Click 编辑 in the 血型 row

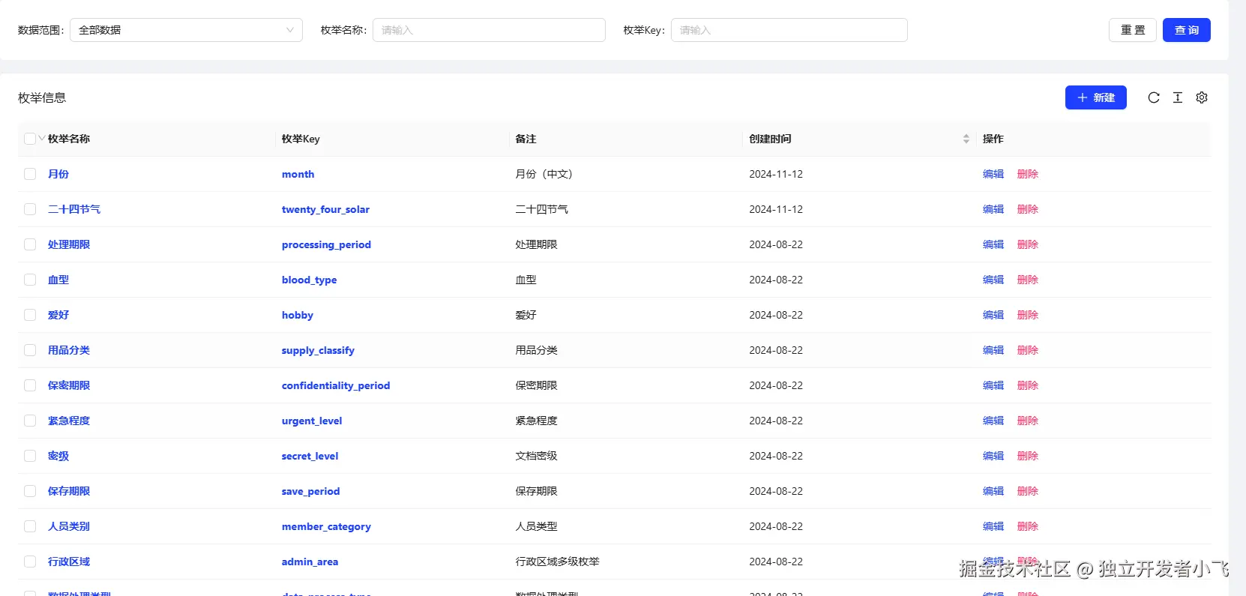click(993, 280)
